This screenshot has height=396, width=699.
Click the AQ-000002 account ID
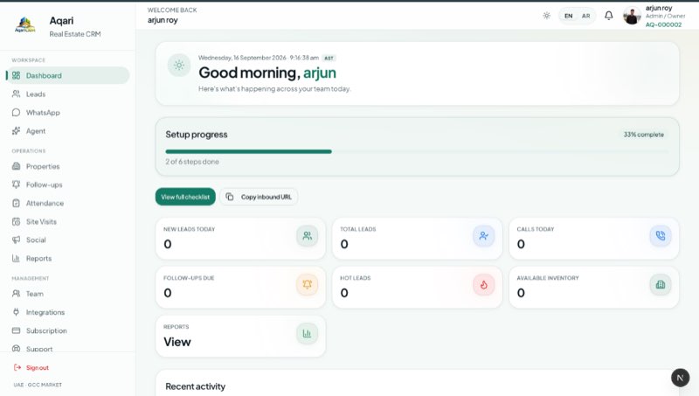pyautogui.click(x=663, y=24)
